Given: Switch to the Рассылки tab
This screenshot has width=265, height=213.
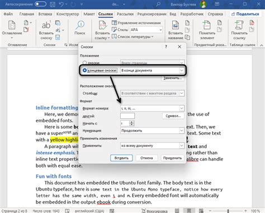Looking at the screenshot, I should tap(125, 14).
